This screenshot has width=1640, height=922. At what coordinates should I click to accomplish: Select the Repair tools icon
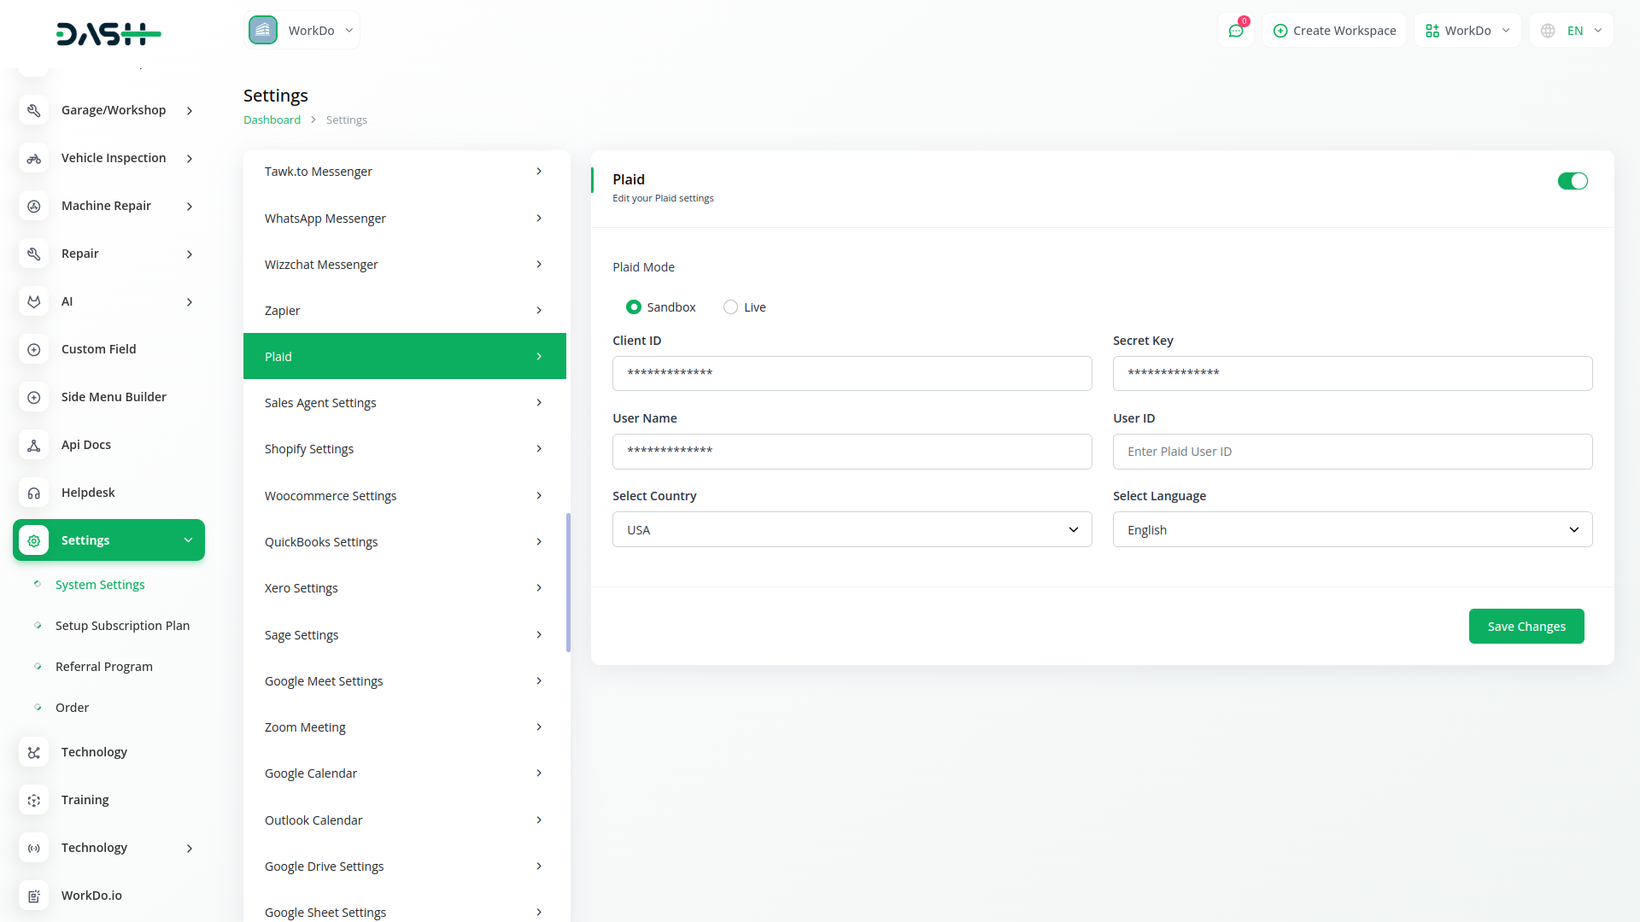pyautogui.click(x=34, y=254)
